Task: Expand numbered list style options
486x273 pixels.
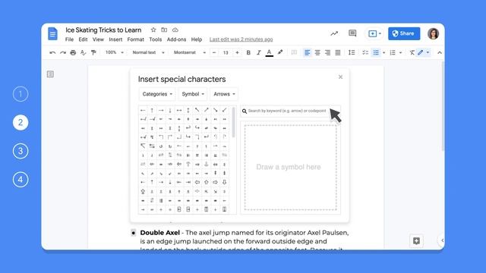Action: [400, 53]
